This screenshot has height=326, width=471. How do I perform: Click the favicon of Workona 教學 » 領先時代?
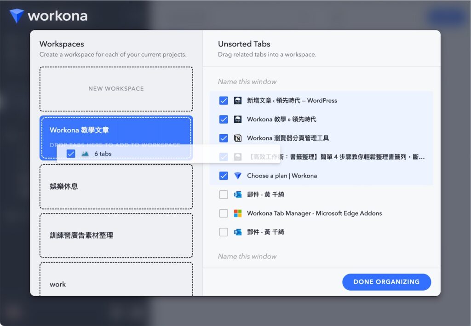pos(238,119)
